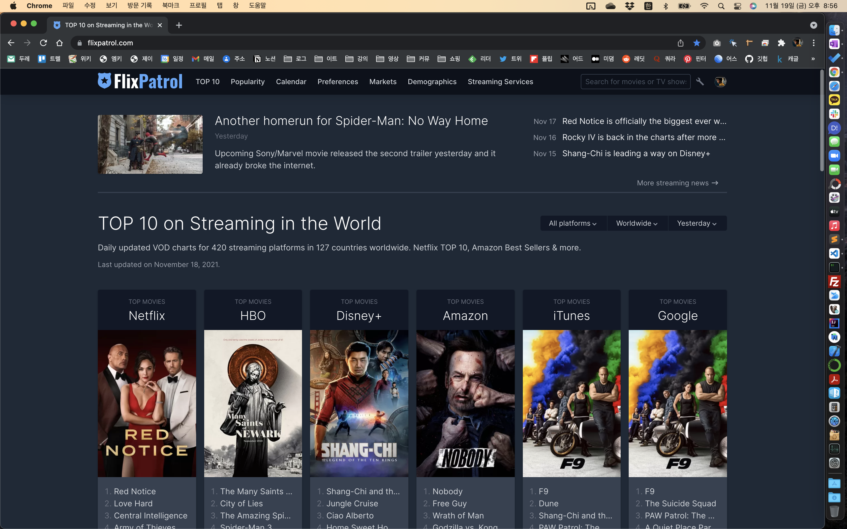
Task: Open the 로그 bookmark folder
Action: coord(295,59)
